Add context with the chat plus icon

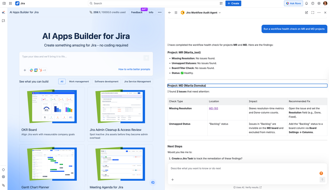pyautogui.click(x=173, y=179)
